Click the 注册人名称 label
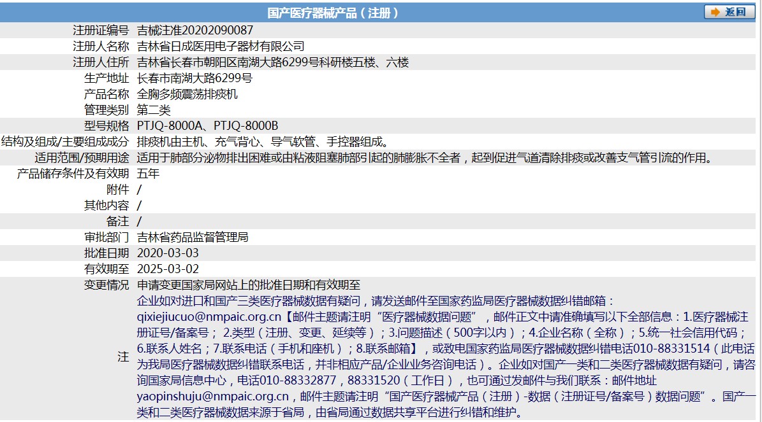This screenshot has height=422, width=762. pyautogui.click(x=101, y=46)
